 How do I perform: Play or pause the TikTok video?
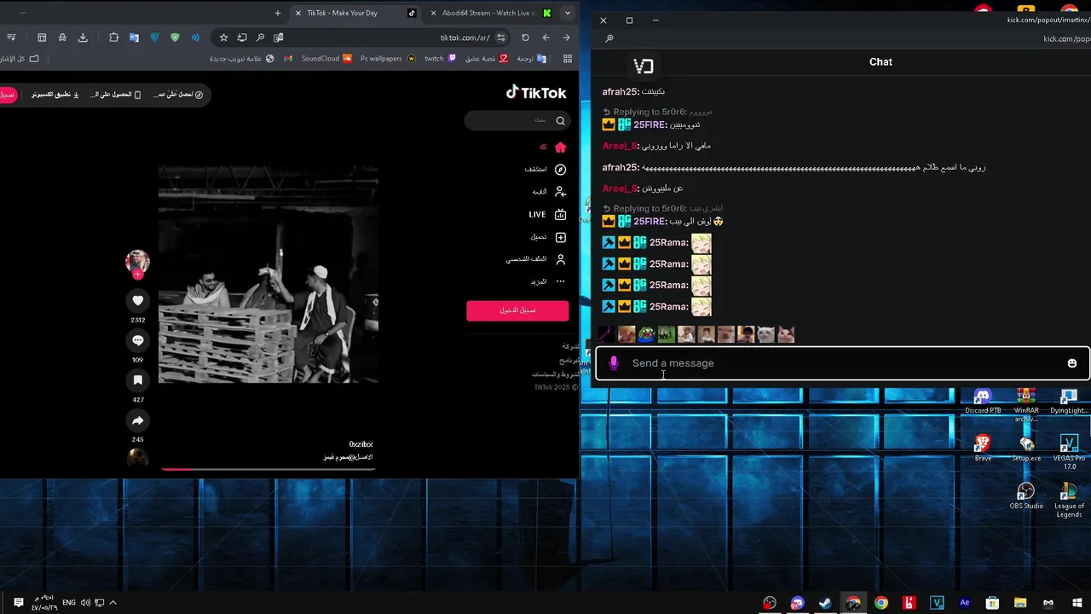pyautogui.click(x=268, y=275)
